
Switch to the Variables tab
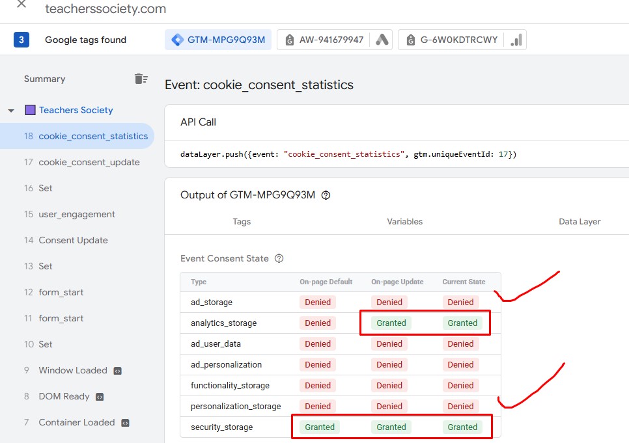(x=404, y=221)
